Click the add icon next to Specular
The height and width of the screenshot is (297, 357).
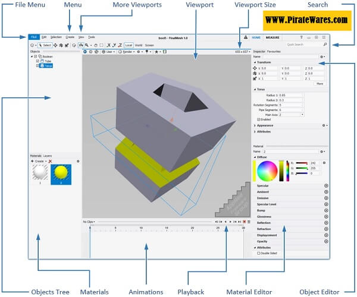click(x=326, y=186)
